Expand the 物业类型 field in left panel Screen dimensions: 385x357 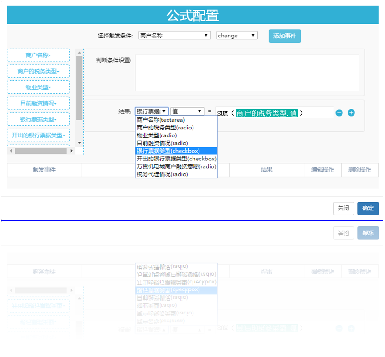coord(38,87)
